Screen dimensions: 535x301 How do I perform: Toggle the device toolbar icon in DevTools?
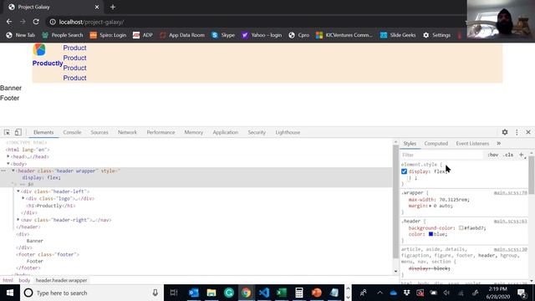pyautogui.click(x=18, y=132)
